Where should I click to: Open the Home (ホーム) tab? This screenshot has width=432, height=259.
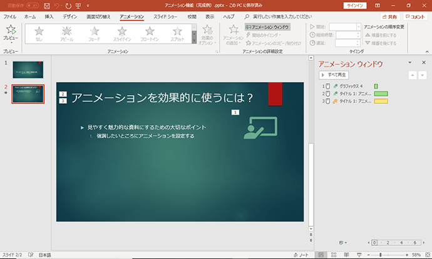[30, 16]
